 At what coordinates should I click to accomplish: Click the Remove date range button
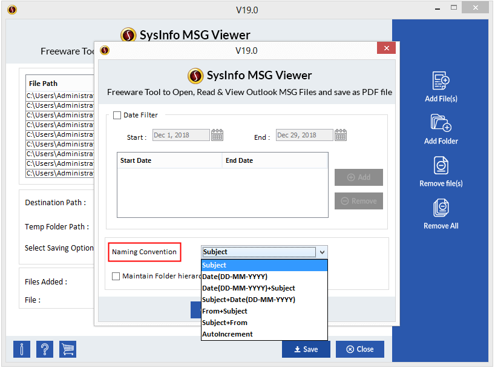[x=359, y=201]
